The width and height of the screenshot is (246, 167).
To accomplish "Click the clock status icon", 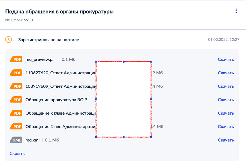I will click(x=8, y=39).
